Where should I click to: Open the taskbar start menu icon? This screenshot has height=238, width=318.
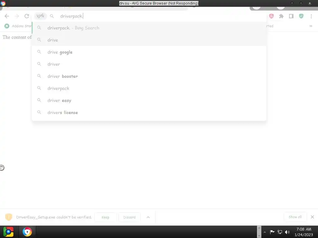click(8, 232)
